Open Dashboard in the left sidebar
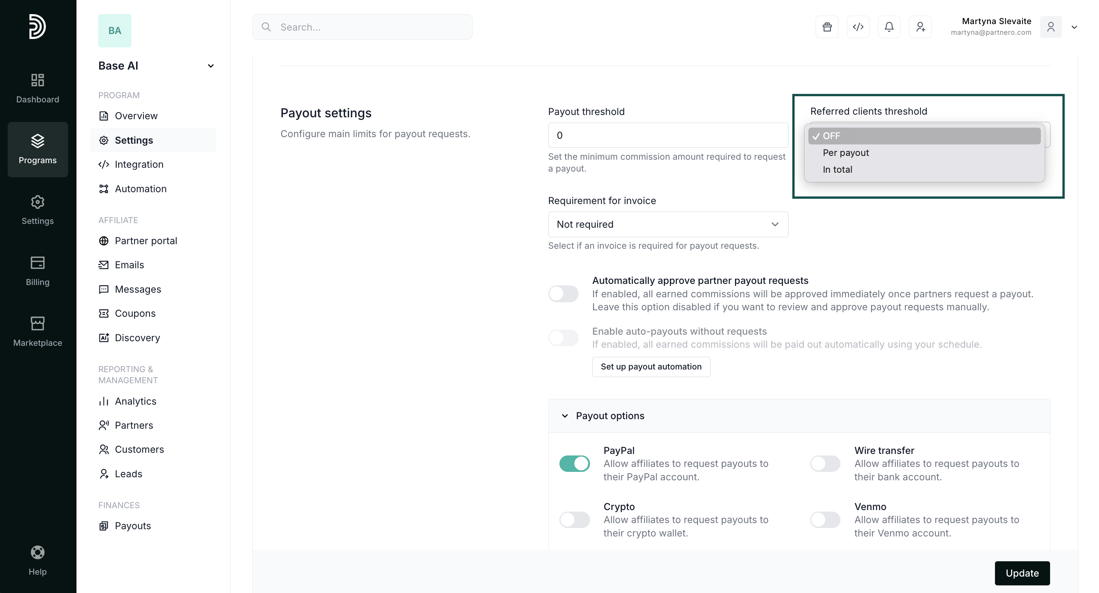 point(37,88)
